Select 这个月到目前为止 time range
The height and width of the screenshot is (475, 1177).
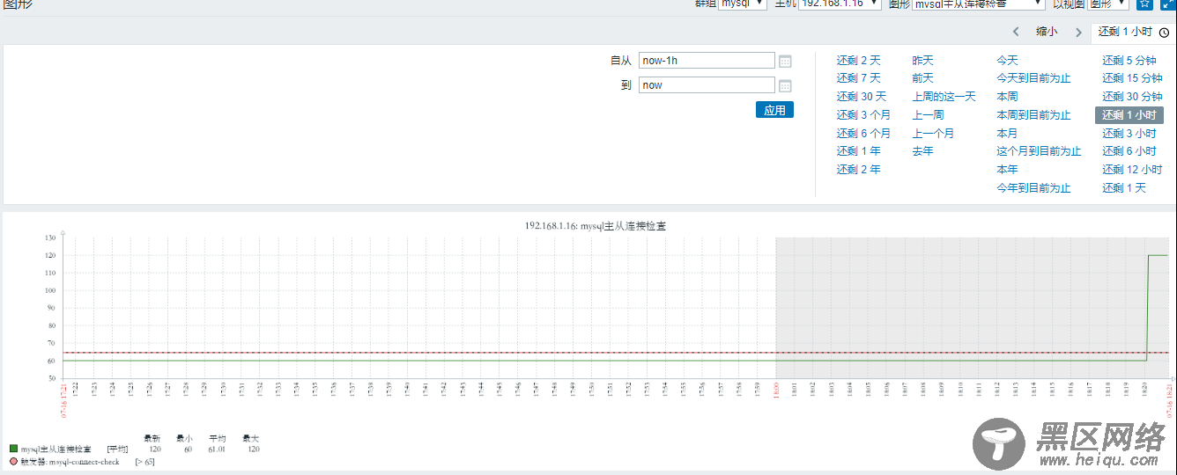tap(1039, 151)
